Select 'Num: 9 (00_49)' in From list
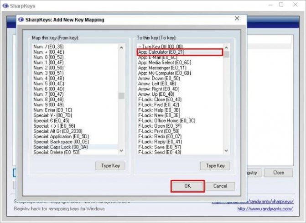306x223 pixels. click(75, 105)
